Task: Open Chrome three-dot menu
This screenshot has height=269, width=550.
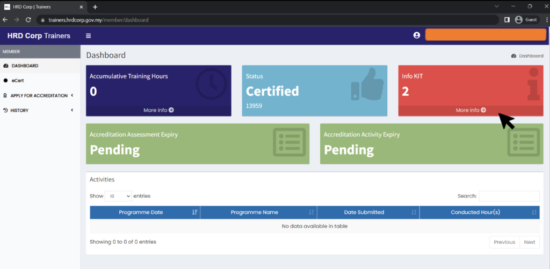Action: click(x=544, y=20)
